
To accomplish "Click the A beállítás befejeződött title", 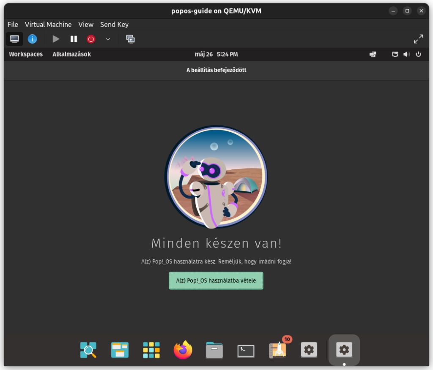I will pos(216,70).
